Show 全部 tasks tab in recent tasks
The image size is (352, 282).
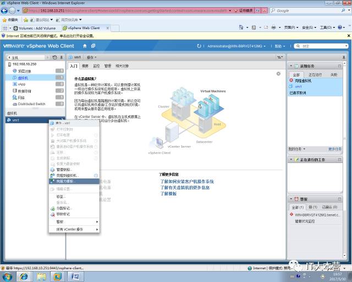[296, 75]
